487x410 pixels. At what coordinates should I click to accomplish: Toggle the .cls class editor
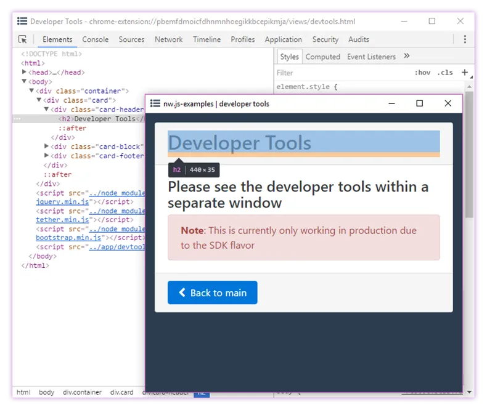(444, 73)
